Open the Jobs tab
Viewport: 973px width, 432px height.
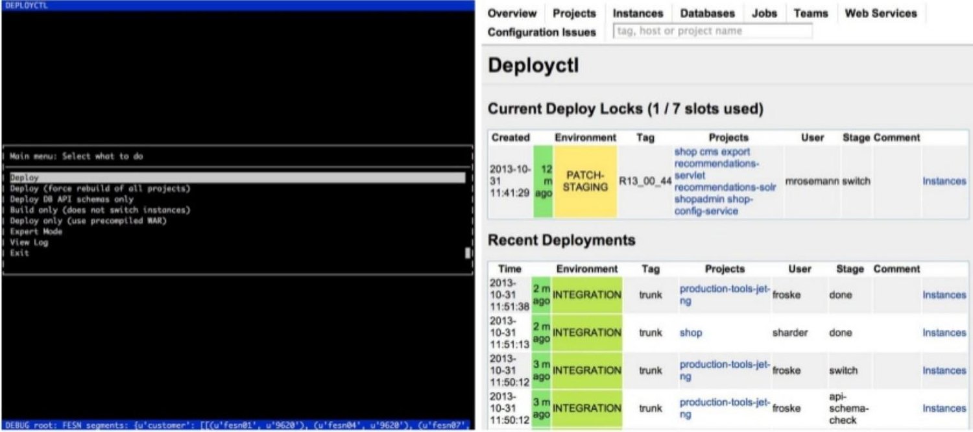coord(764,14)
